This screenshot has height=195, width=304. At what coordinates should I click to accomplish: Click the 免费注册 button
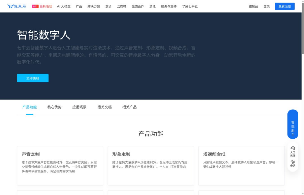point(284,6)
